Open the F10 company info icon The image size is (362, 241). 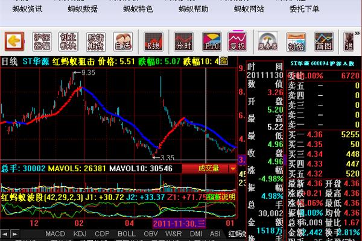[212, 42]
